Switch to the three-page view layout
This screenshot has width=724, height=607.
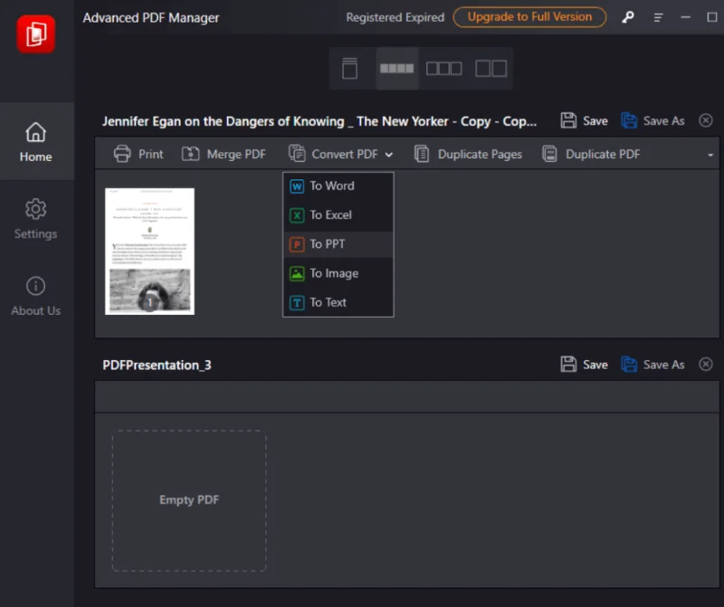(443, 69)
